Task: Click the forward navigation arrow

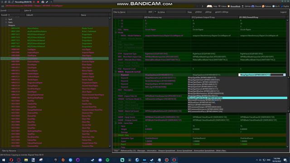Action: pos(203,6)
